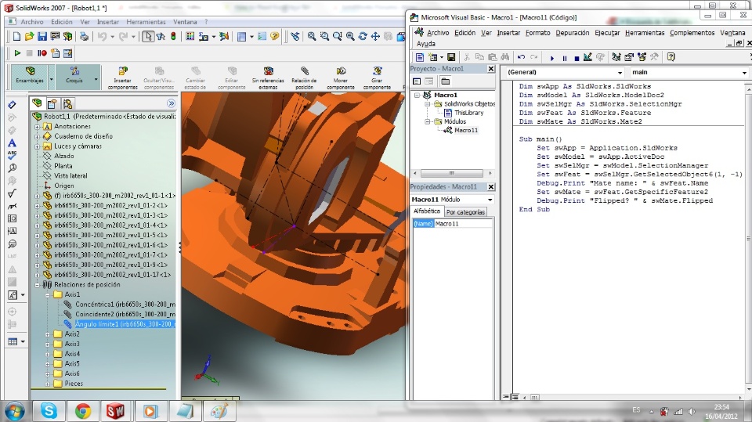Click the Croquis toolbar button
752x422 pixels.
coord(74,77)
